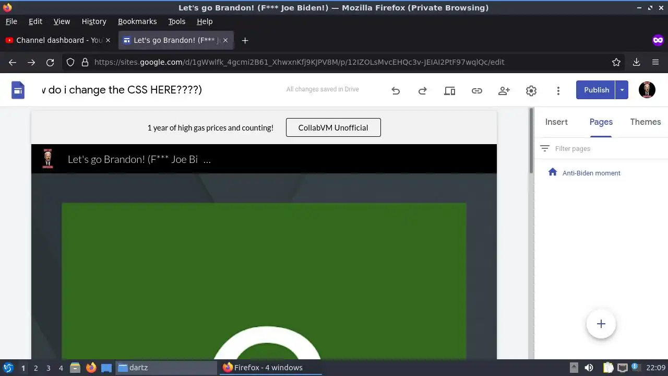This screenshot has height=376, width=668.
Task: Click the 22:09 taskbar clock
Action: pyautogui.click(x=656, y=368)
